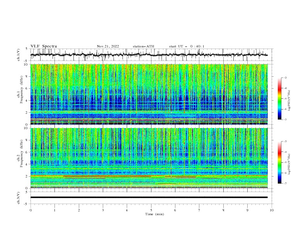The image size is (306, 236).
Task: Click the ch.1 spectrogram panel
Action: [149, 94]
